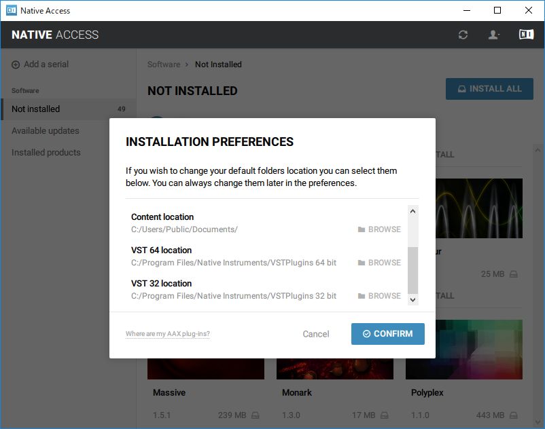The height and width of the screenshot is (429, 545).
Task: Click the 49 count badge
Action: (122, 109)
